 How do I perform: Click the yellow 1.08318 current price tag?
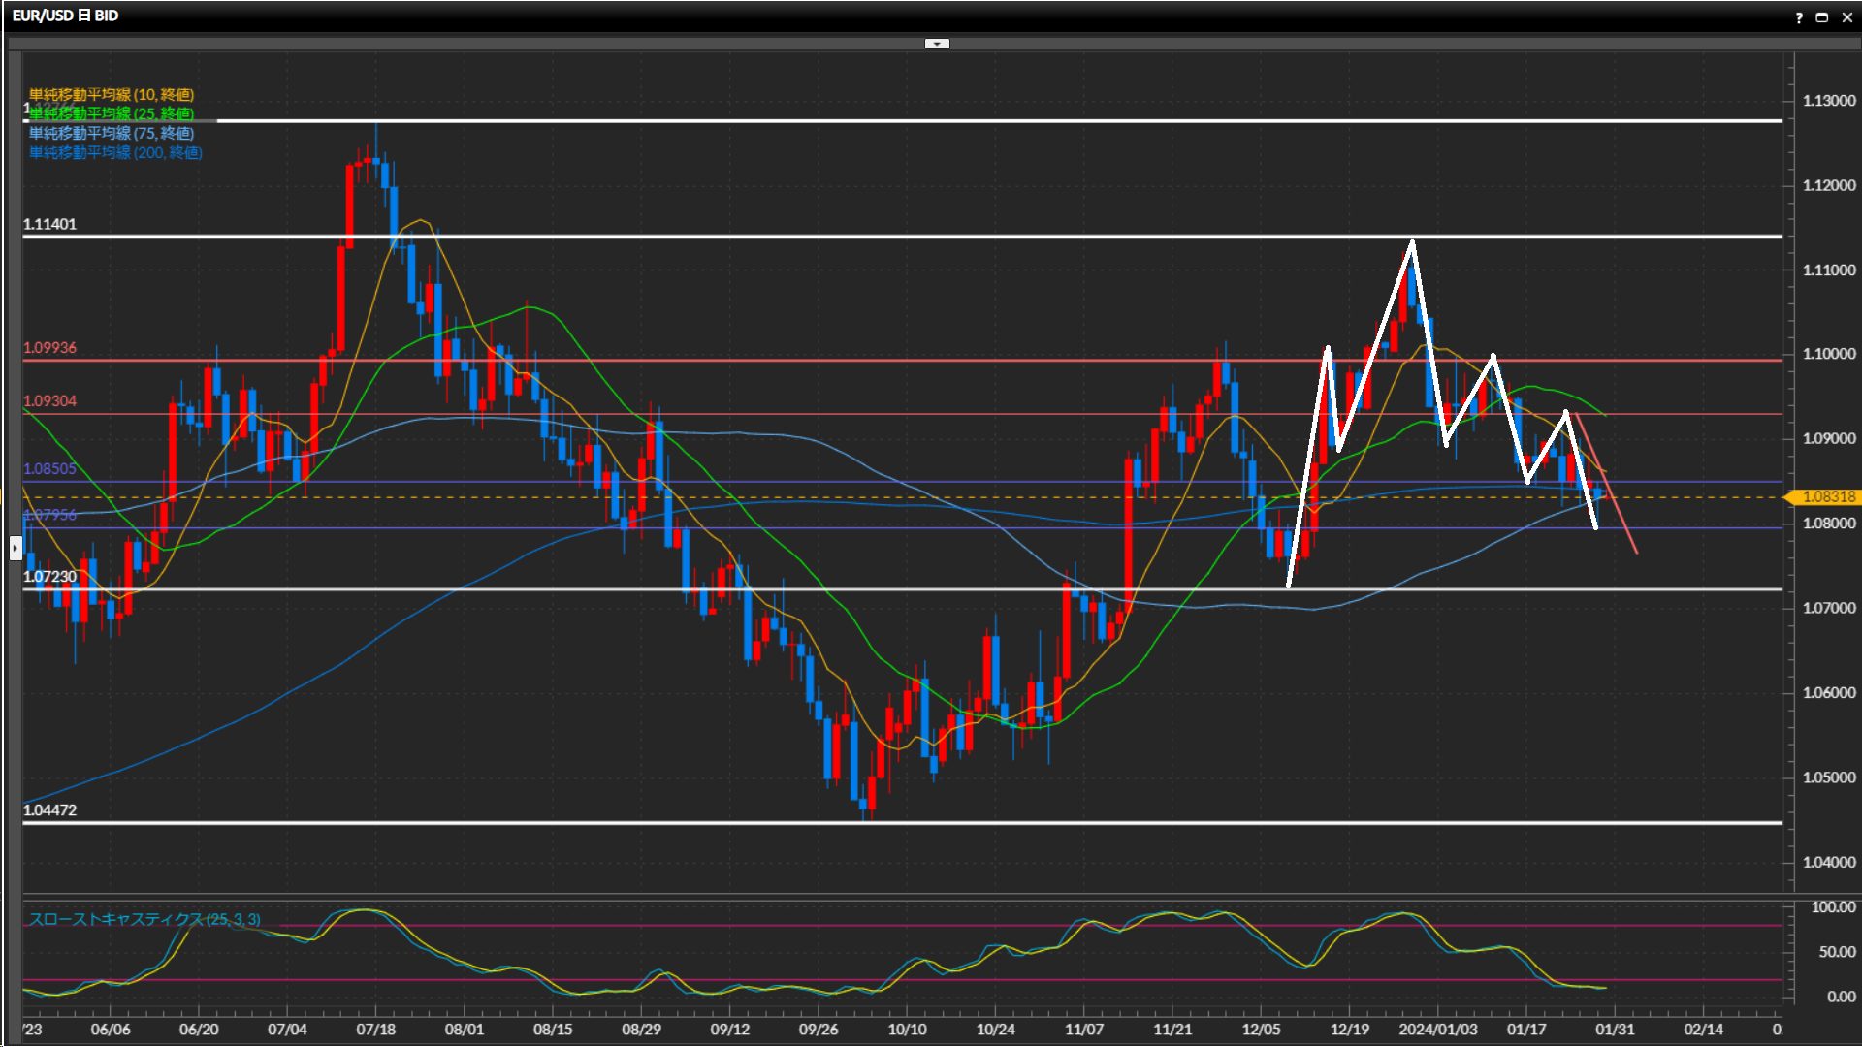1827,497
